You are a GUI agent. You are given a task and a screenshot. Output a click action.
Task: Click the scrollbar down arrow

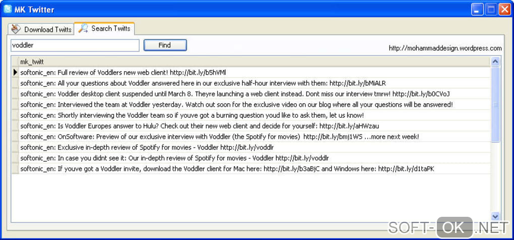point(495,216)
